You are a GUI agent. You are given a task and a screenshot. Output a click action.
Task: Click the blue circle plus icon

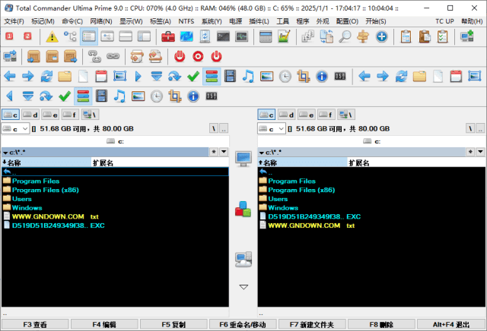coord(381,36)
